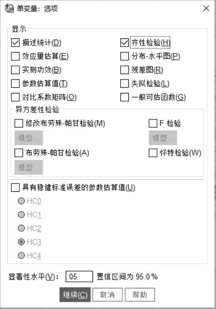
Task: Click the 显著性水平 input field
Action: pos(79,277)
